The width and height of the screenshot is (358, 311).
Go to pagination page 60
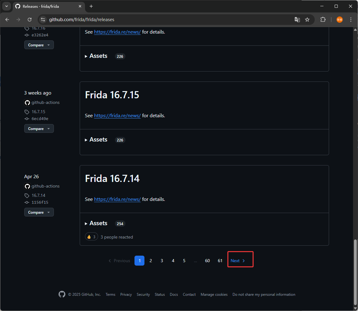pyautogui.click(x=207, y=261)
